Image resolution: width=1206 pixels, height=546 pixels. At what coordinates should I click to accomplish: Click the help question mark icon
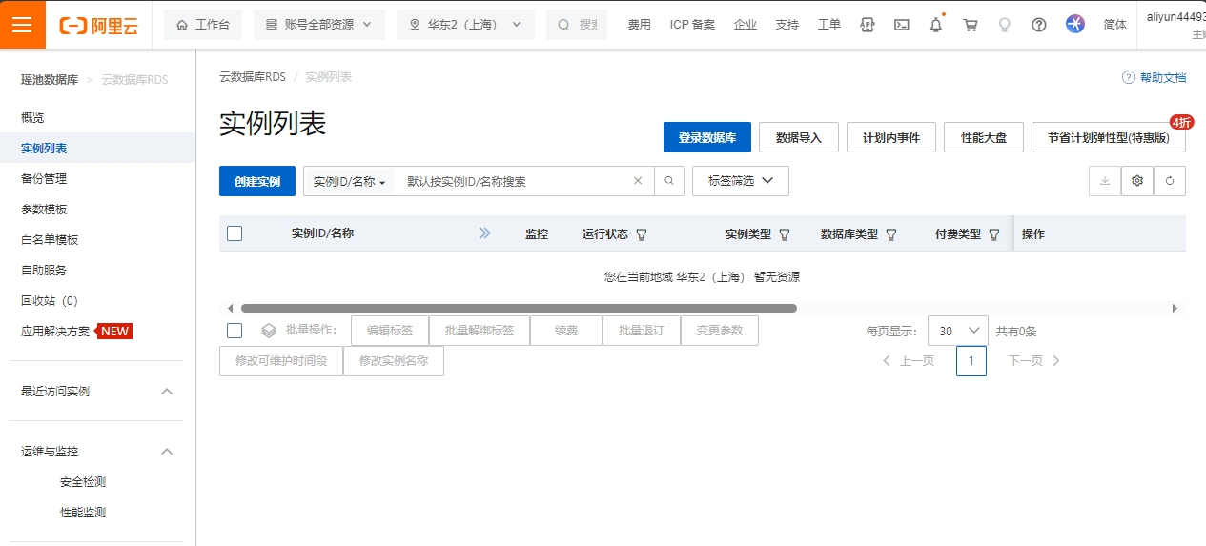click(1039, 25)
